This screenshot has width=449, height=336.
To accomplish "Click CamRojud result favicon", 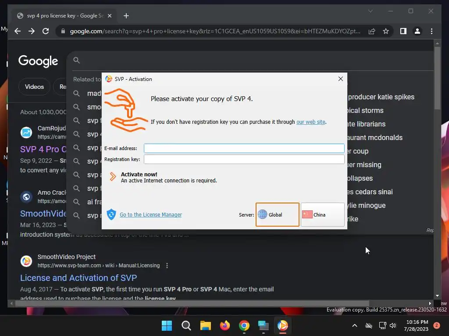I will (x=26, y=133).
